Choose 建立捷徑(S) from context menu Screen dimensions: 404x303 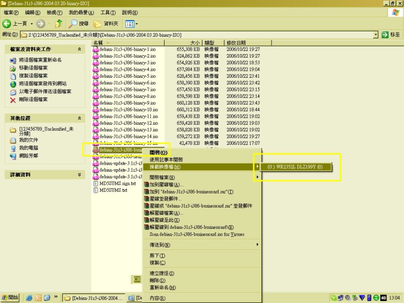[203, 273]
